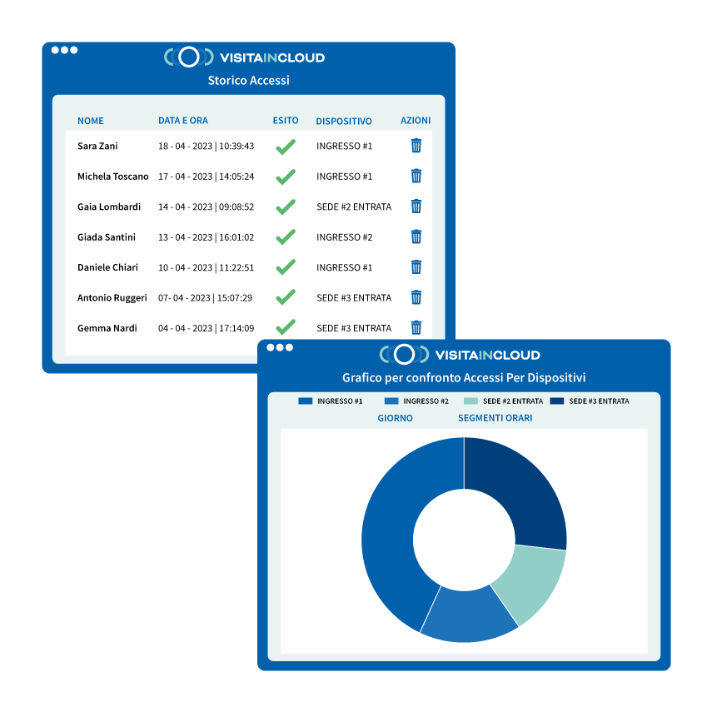Select the bottom blue donut chart segment
712x712 pixels.
pos(468,615)
